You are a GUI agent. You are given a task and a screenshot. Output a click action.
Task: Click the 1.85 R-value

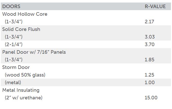click(149, 60)
